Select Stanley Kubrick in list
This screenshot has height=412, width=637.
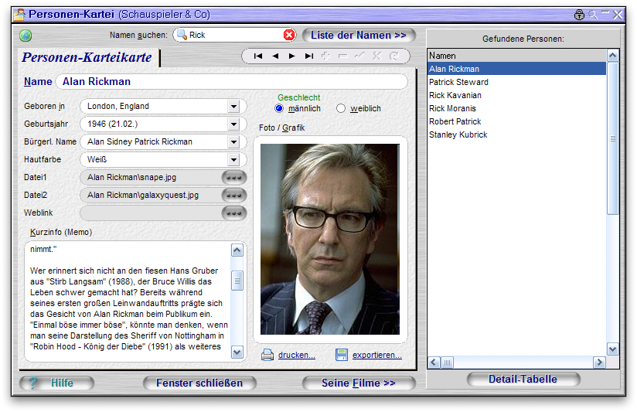coord(516,134)
